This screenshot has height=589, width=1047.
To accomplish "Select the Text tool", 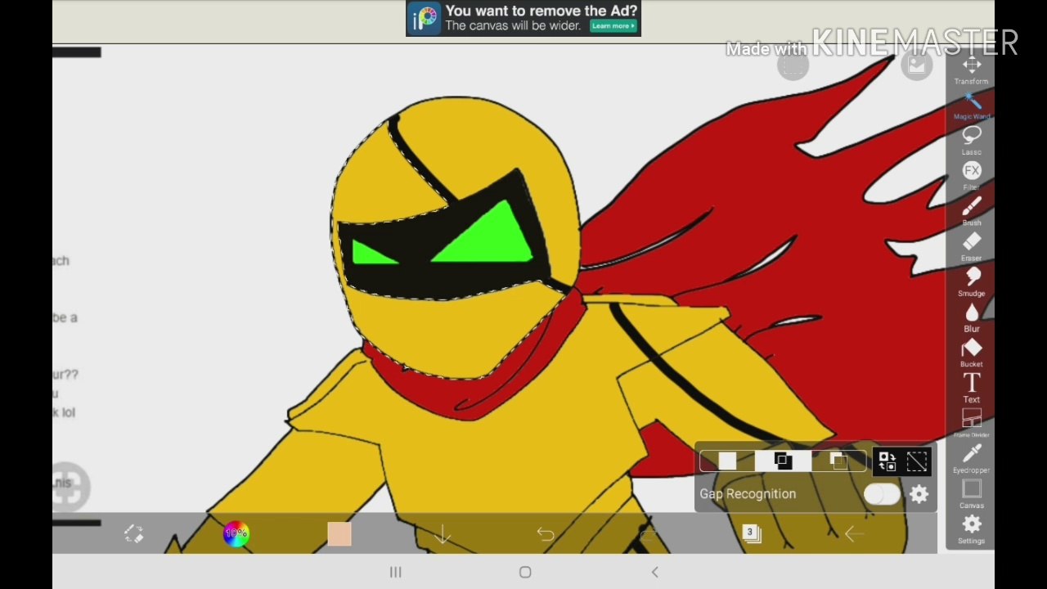I will [x=971, y=388].
